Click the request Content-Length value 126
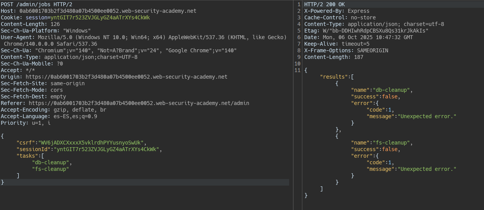The image size is (484, 210). pyautogui.click(x=55, y=24)
